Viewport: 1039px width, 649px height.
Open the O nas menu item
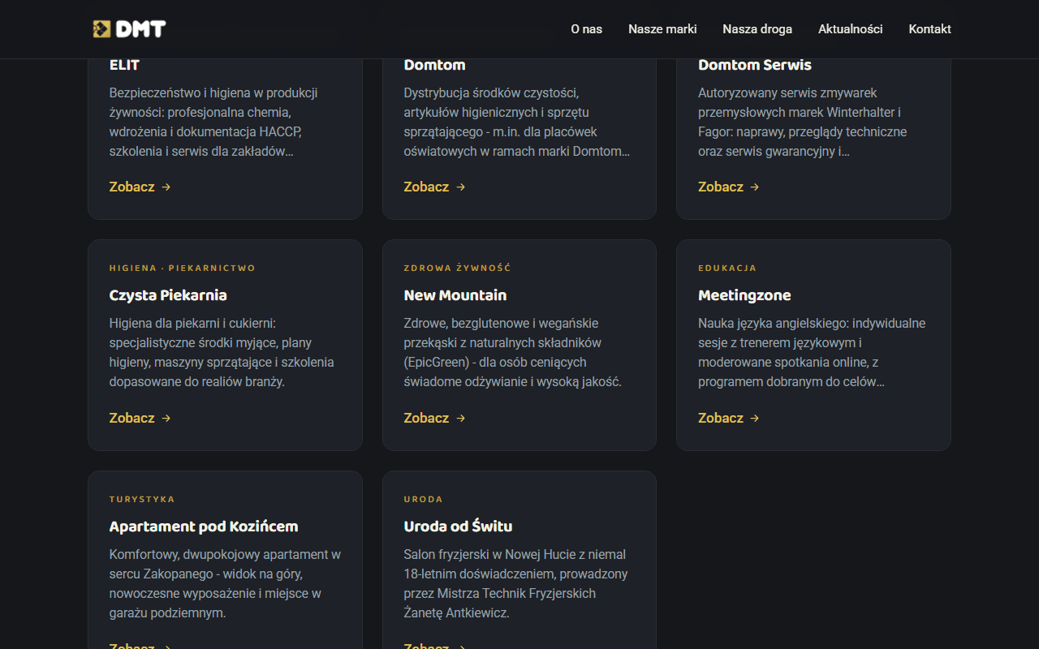pyautogui.click(x=586, y=29)
